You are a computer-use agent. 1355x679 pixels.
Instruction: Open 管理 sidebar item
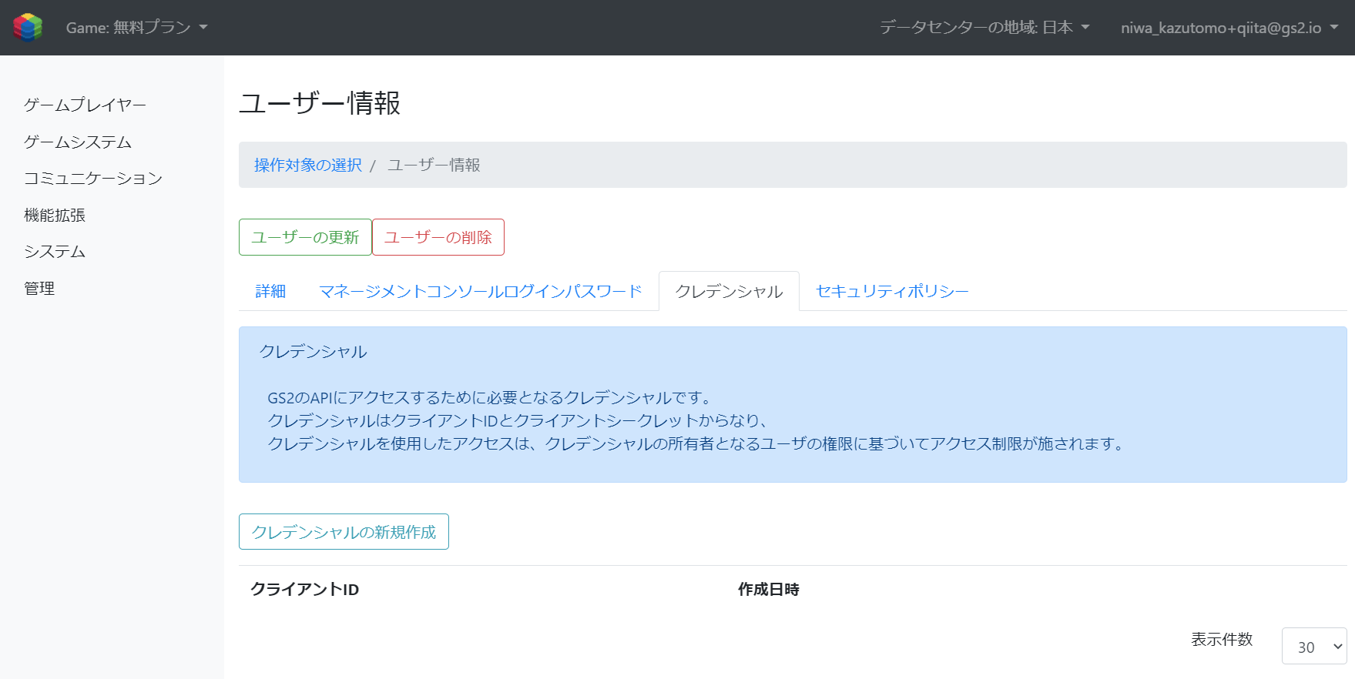point(39,288)
